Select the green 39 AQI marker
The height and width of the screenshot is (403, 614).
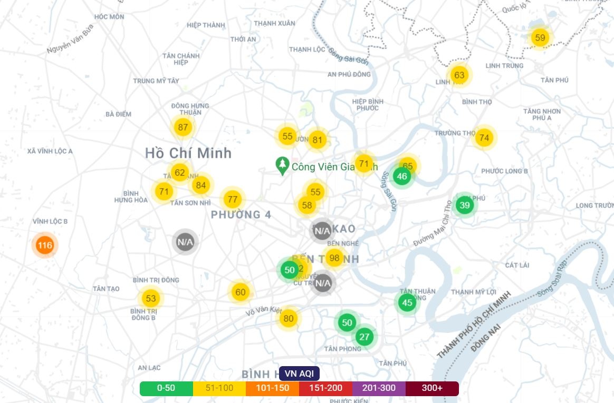pos(464,205)
